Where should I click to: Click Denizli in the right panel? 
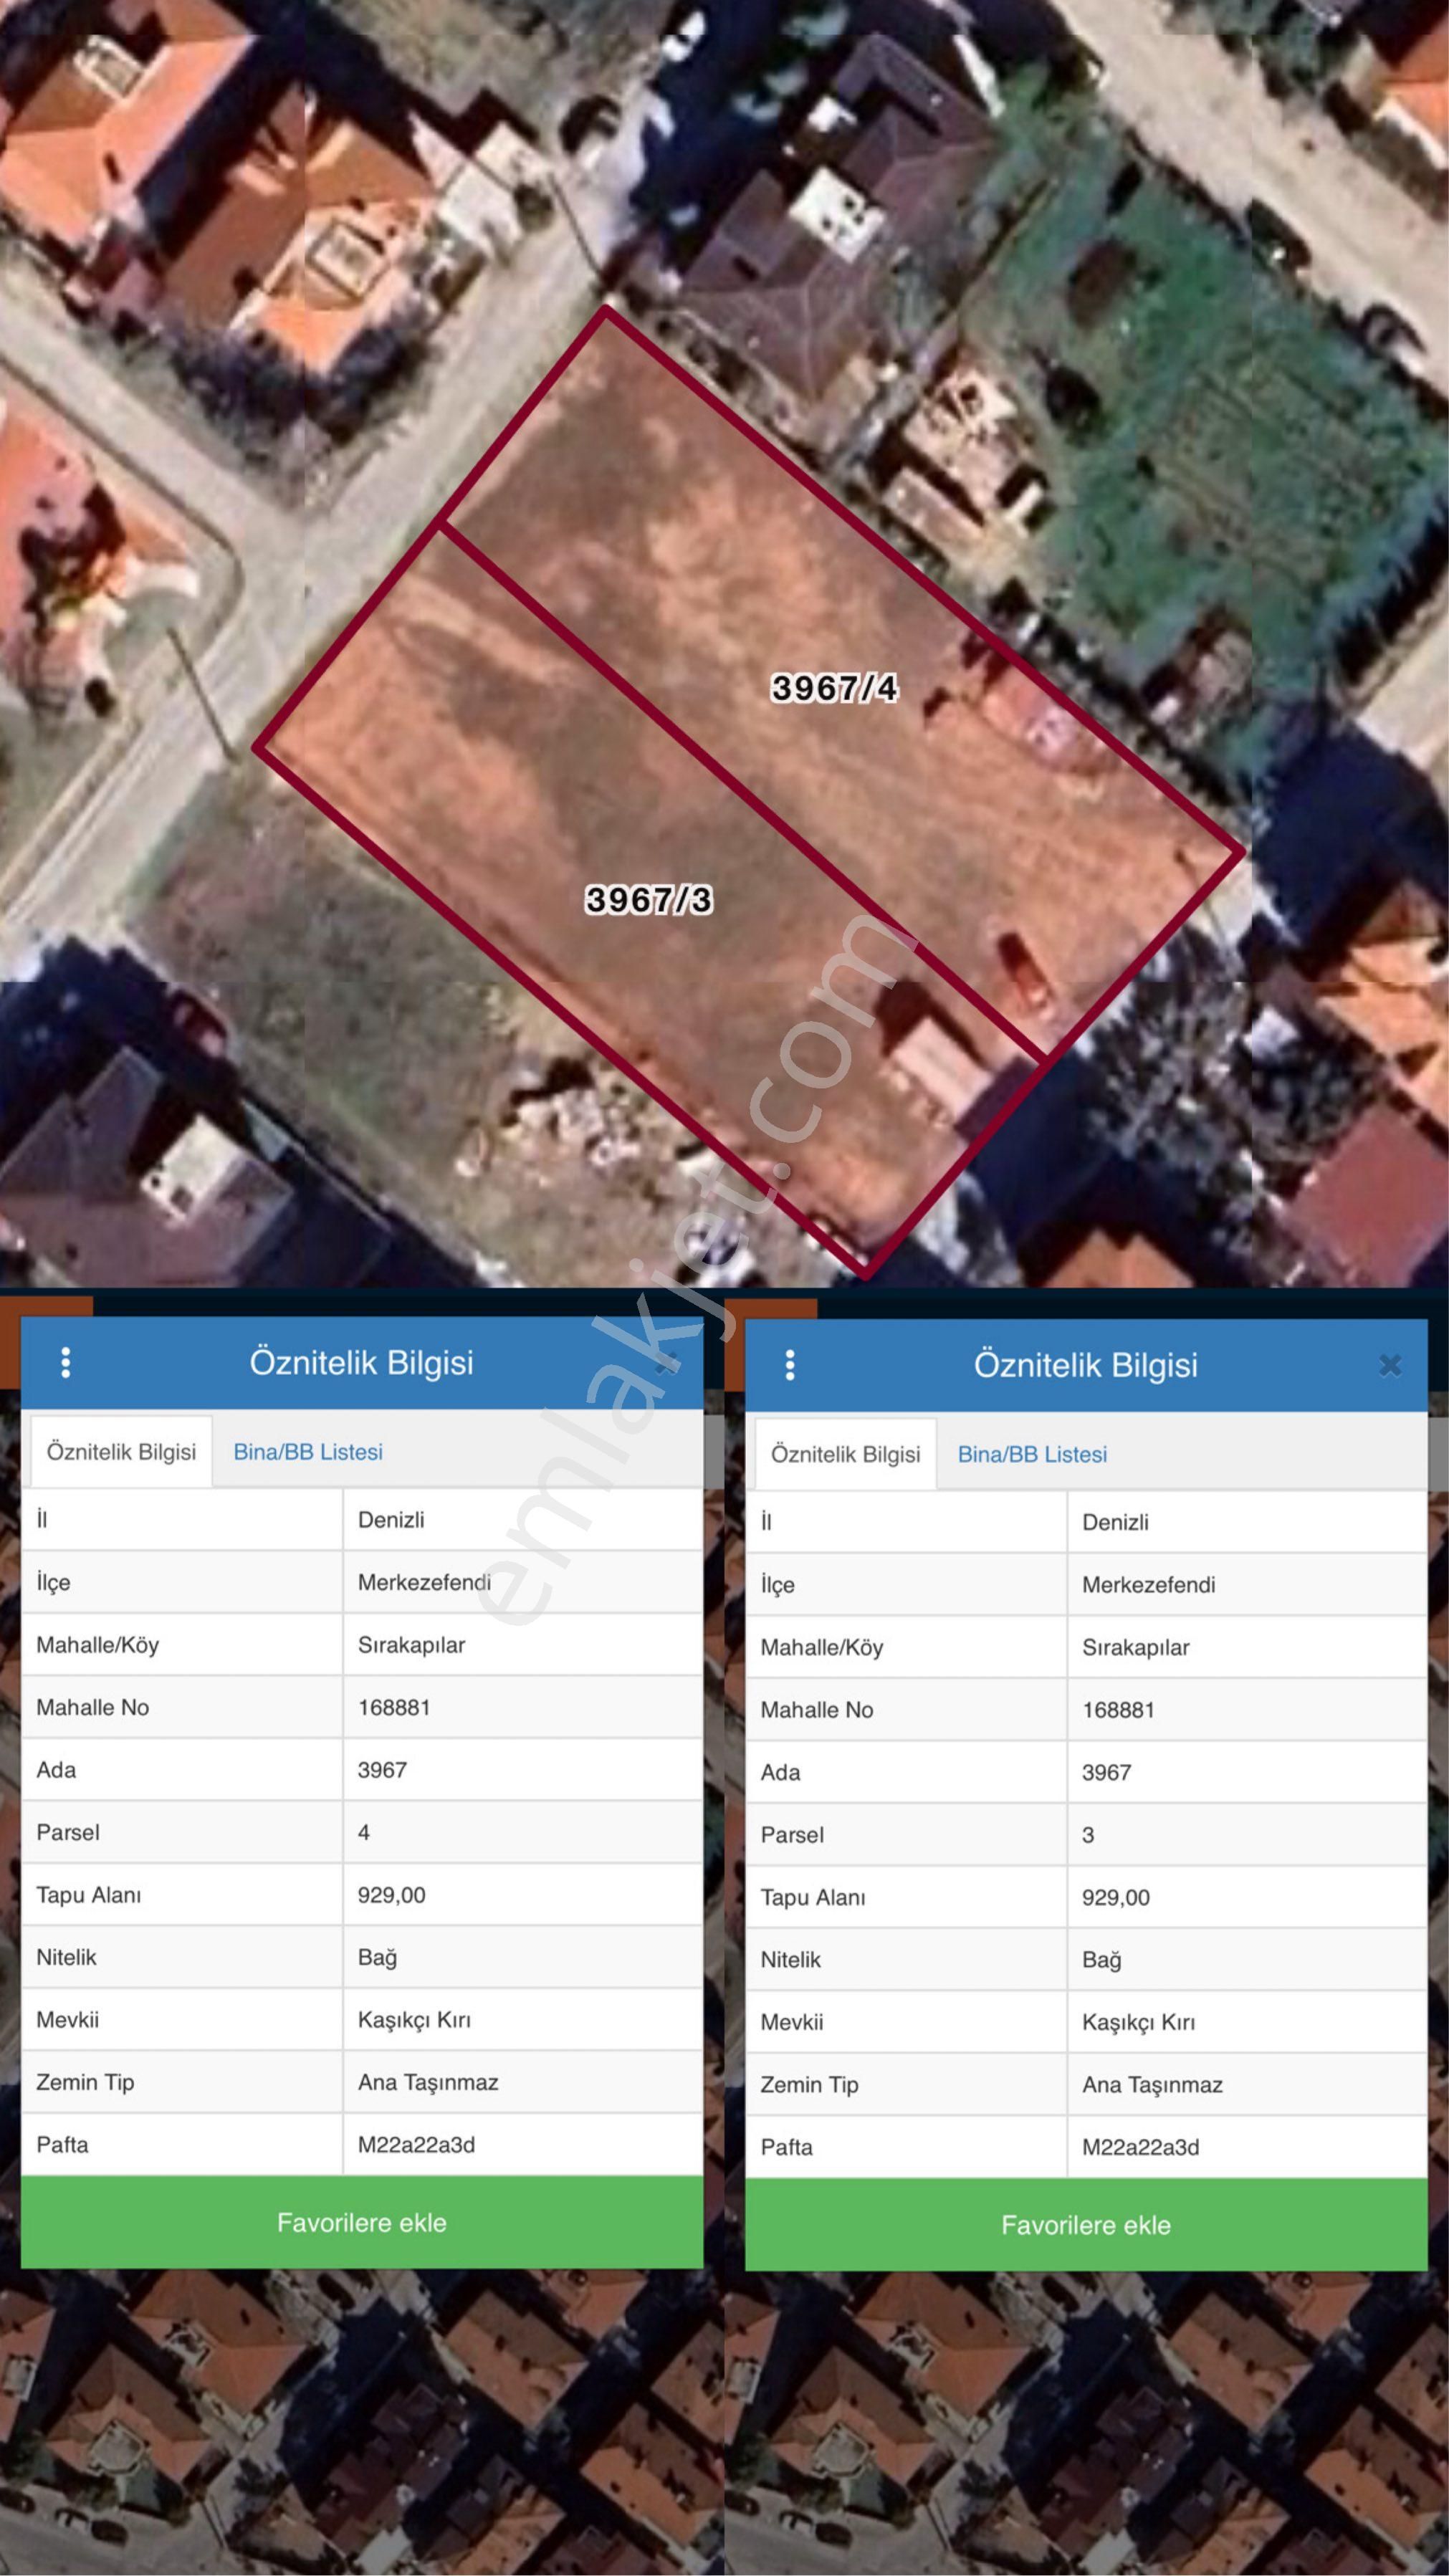[x=1115, y=1523]
